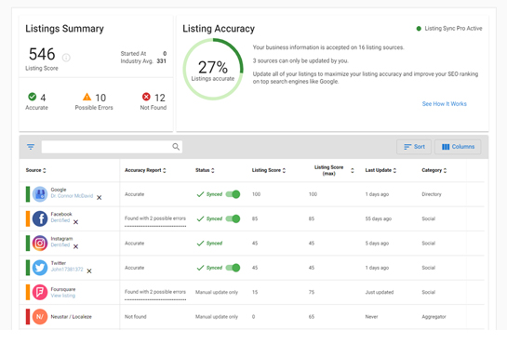
Task: Sort by Last Update column
Action: pos(380,170)
